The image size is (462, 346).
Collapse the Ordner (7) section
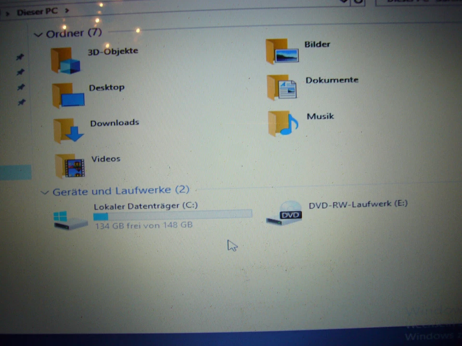(38, 34)
